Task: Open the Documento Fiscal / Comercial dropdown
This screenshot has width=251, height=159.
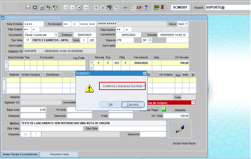Action: [x=56, y=35]
